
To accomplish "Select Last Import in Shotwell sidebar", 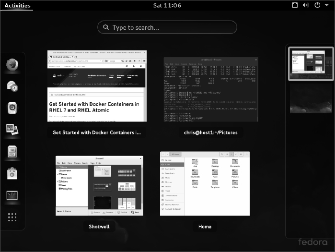I will coord(65,170).
